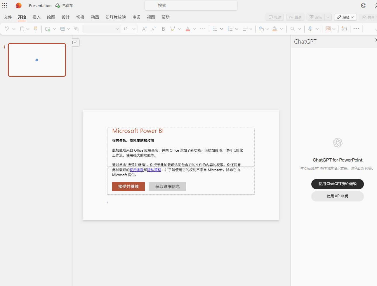Click the Designer icon in the ribbon
377x286 pixels.
tap(344, 29)
